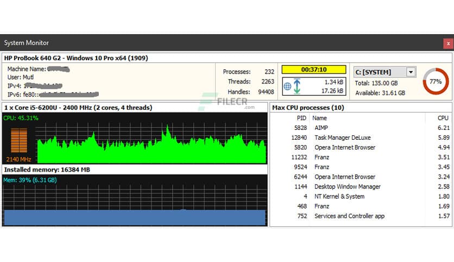Click the IPv6 address line
Viewport: 454px width, 262px height.
[53, 95]
